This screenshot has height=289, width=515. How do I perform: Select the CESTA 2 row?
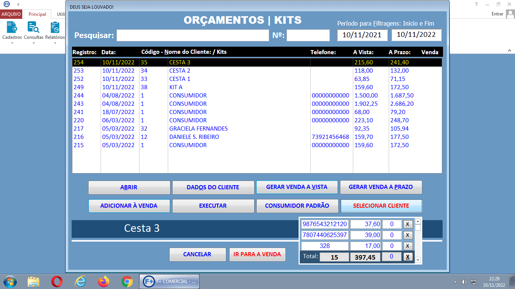257,71
